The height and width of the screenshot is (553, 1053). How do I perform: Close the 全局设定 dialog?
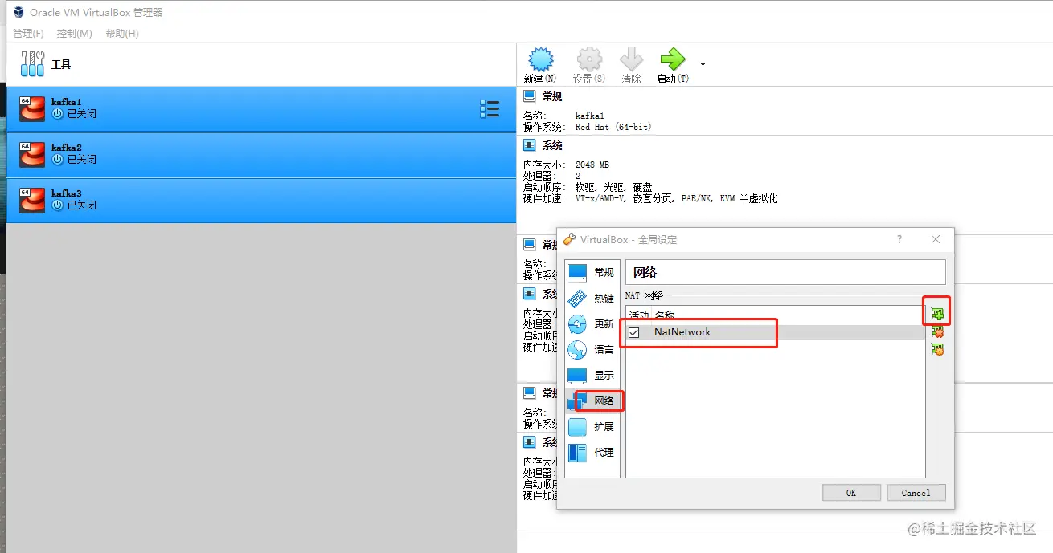click(936, 239)
